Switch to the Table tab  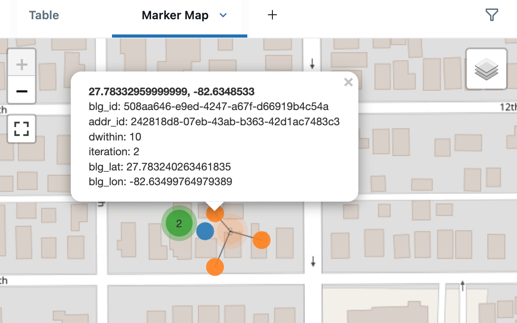pyautogui.click(x=44, y=15)
